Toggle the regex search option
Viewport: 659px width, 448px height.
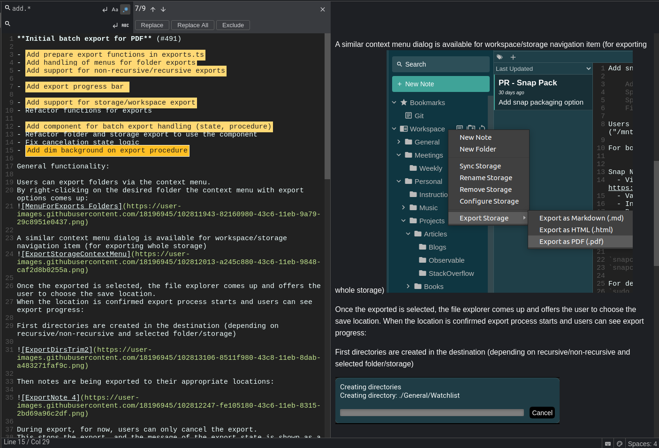tap(125, 9)
